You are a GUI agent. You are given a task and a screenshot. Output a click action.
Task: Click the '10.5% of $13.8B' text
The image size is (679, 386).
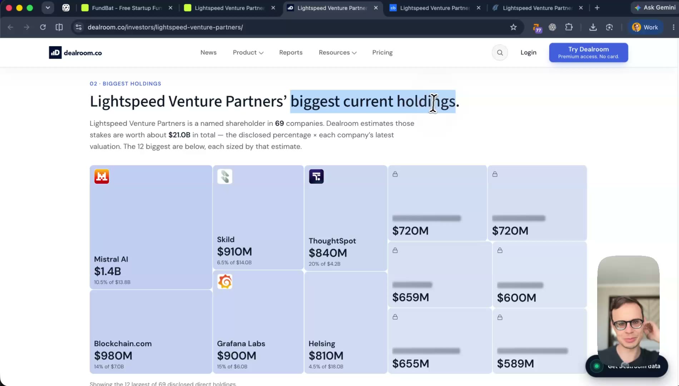112,282
